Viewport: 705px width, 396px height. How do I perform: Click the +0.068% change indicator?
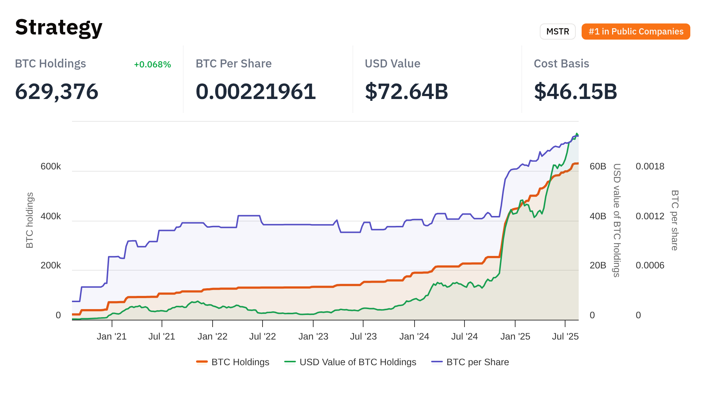pos(152,65)
